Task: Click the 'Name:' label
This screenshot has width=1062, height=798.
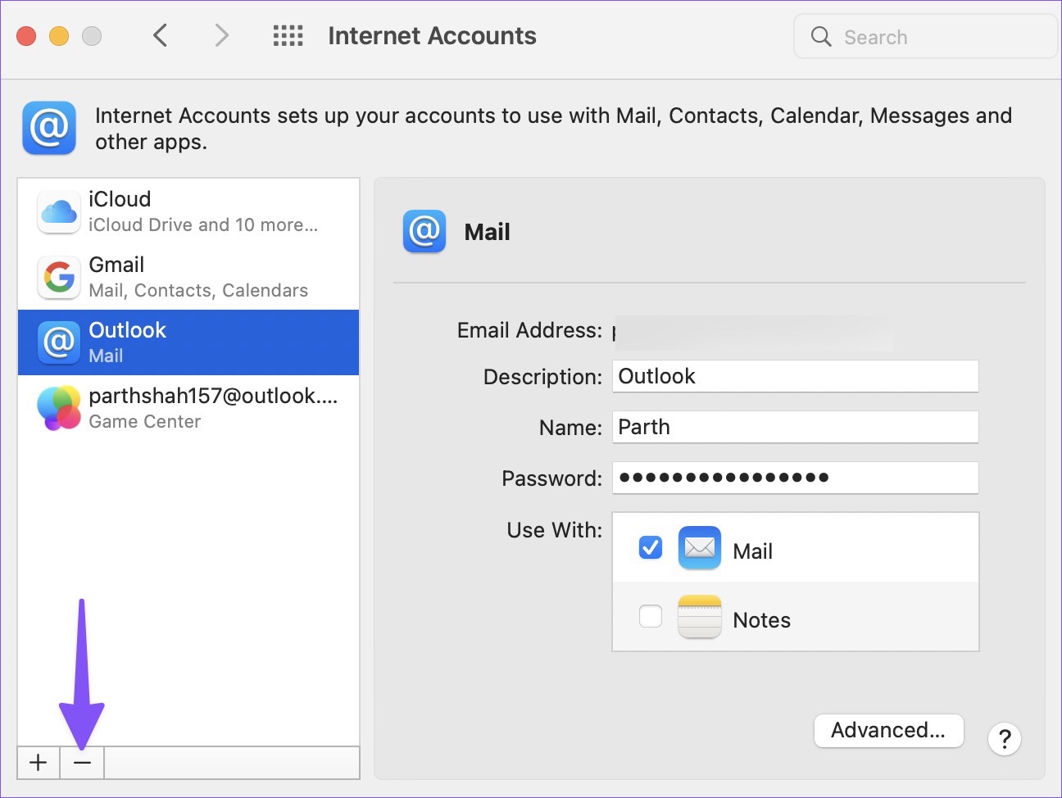Action: coord(570,428)
